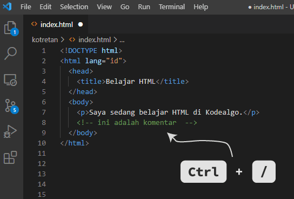This screenshot has width=294, height=199.
Task: Open the Help menu
Action: pyautogui.click(x=201, y=7)
